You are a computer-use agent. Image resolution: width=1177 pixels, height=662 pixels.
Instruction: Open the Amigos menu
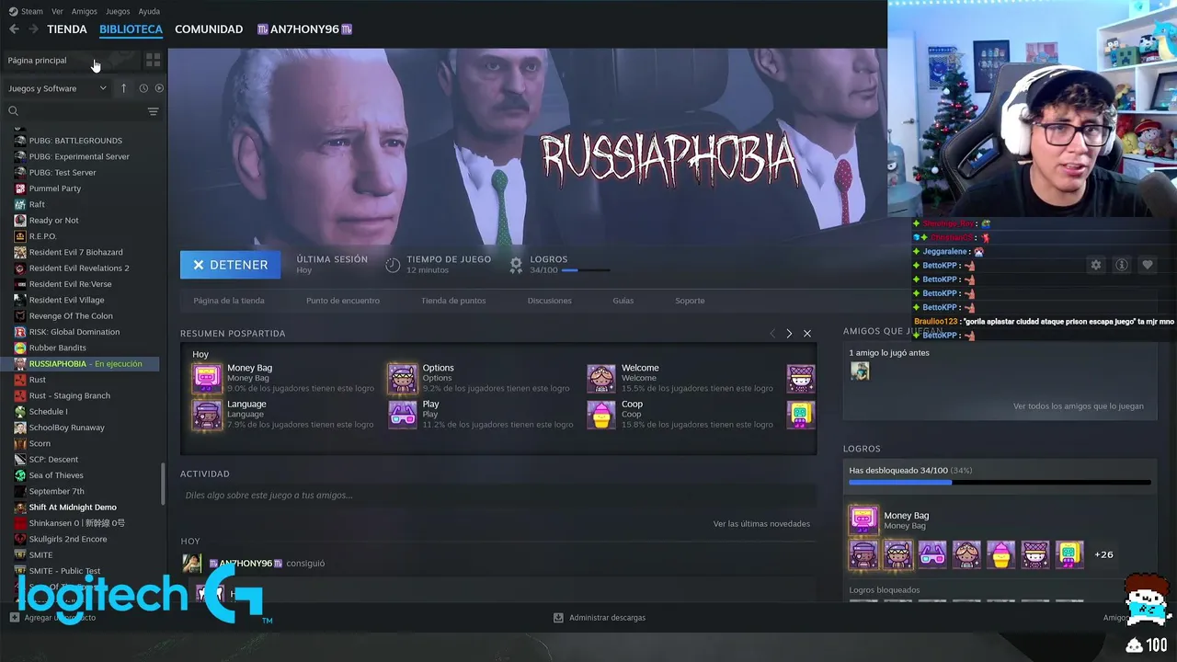pyautogui.click(x=85, y=11)
